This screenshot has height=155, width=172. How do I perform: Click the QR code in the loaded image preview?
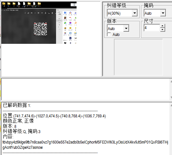click(40, 29)
